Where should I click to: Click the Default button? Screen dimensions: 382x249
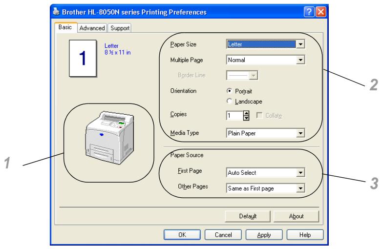tap(248, 216)
